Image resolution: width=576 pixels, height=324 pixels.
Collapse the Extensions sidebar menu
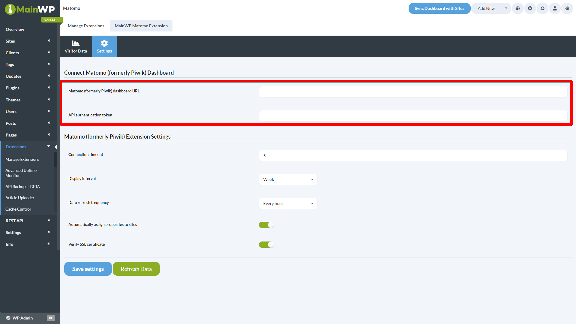point(48,146)
